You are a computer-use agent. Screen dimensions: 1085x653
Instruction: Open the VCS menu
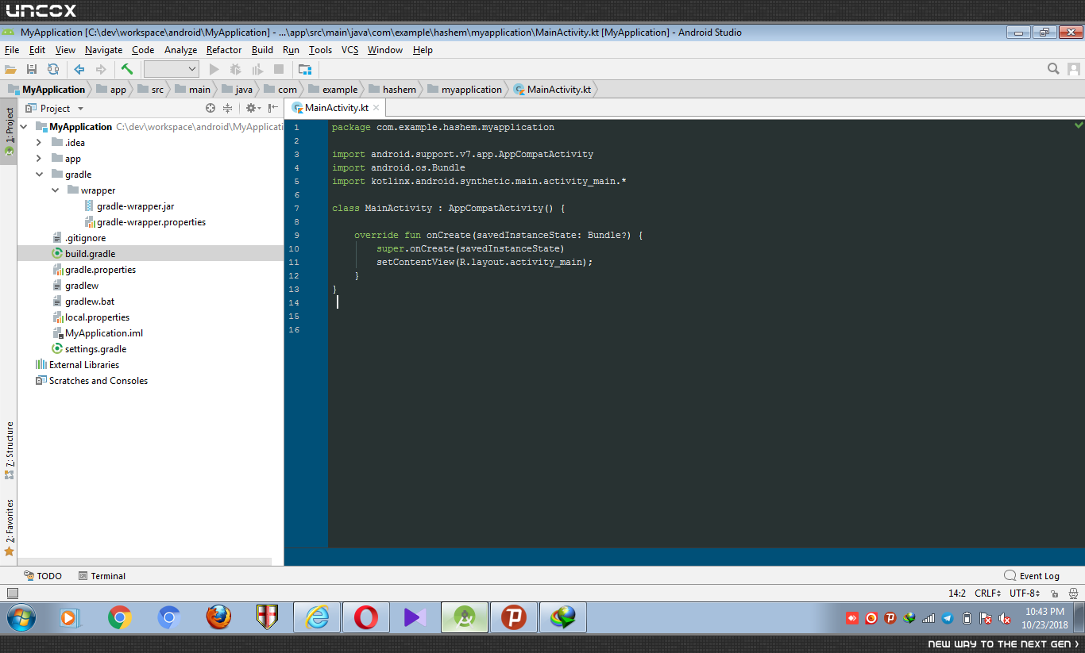tap(350, 50)
